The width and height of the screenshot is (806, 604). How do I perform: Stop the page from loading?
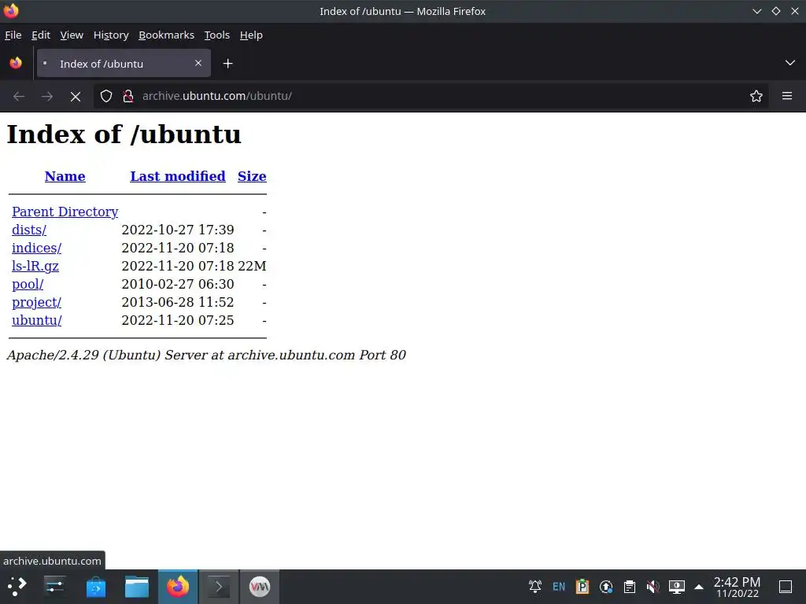[x=76, y=96]
